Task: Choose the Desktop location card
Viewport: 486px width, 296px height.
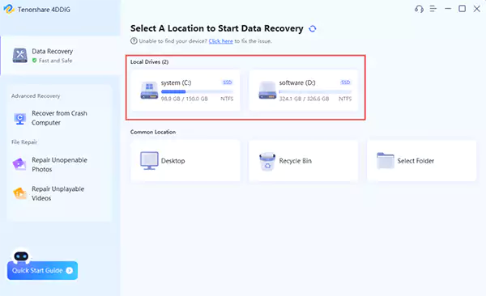Action: pos(185,161)
